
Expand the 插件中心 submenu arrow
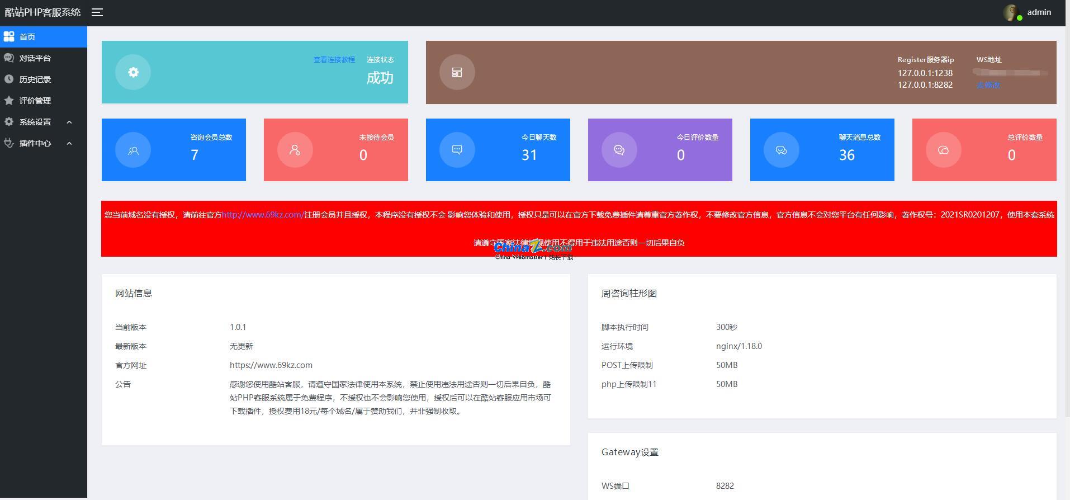click(69, 143)
